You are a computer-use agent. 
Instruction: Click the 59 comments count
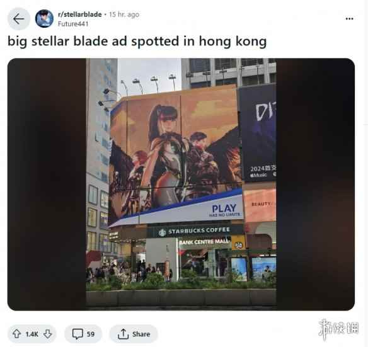tap(91, 334)
